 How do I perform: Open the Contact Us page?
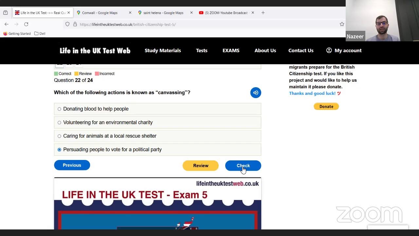point(301,50)
